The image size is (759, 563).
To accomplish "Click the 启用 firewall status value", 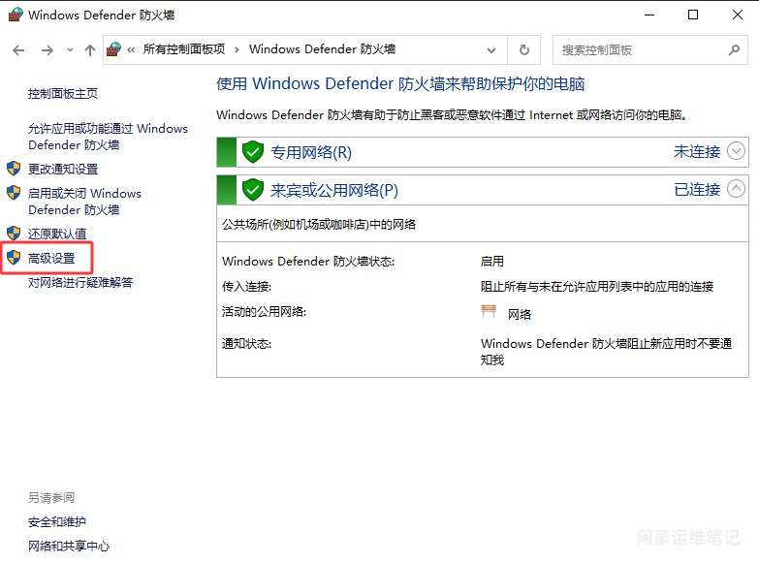I will click(x=491, y=262).
